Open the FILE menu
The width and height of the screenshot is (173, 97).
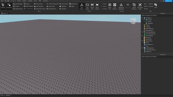[2, 1]
